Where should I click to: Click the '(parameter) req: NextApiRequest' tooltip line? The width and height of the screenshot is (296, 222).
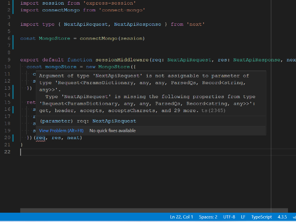click(x=88, y=121)
